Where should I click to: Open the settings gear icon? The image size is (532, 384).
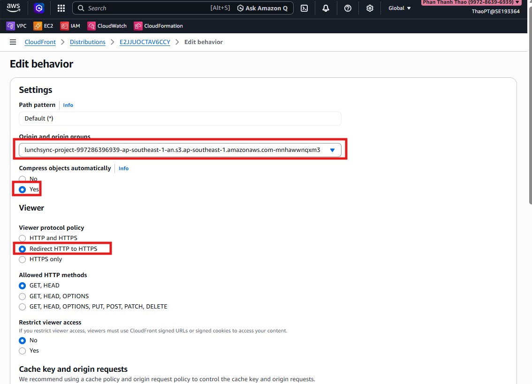click(370, 8)
